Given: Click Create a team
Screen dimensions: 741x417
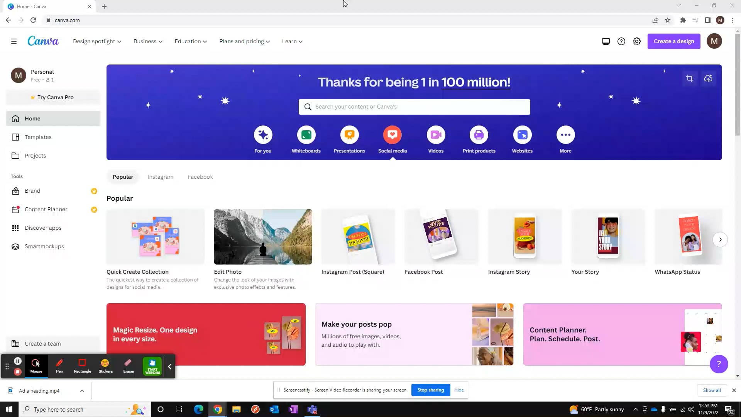Looking at the screenshot, I should [53, 344].
